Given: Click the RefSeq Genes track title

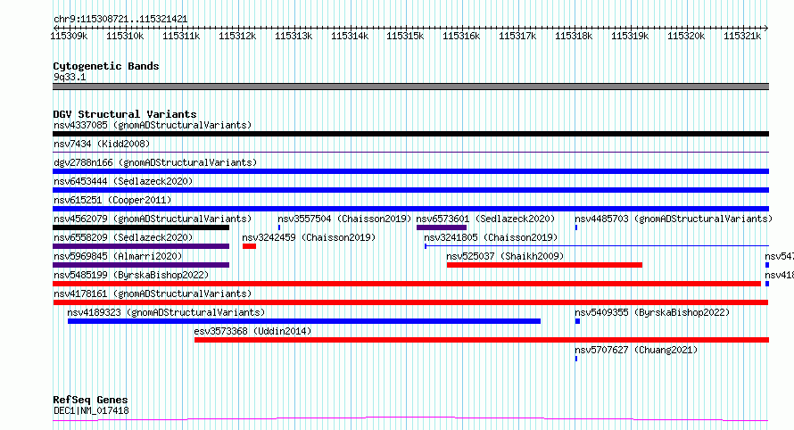Looking at the screenshot, I should pyautogui.click(x=90, y=400).
